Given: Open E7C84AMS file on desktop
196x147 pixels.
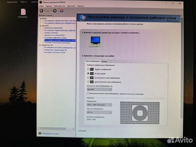Looking at the screenshot, I should [x=23, y=13].
